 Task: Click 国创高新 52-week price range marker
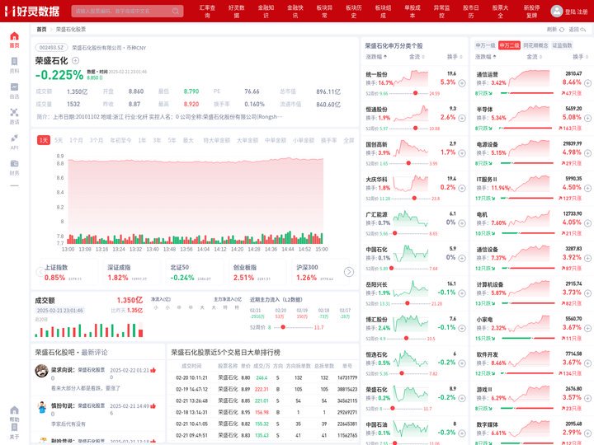tap(408, 163)
